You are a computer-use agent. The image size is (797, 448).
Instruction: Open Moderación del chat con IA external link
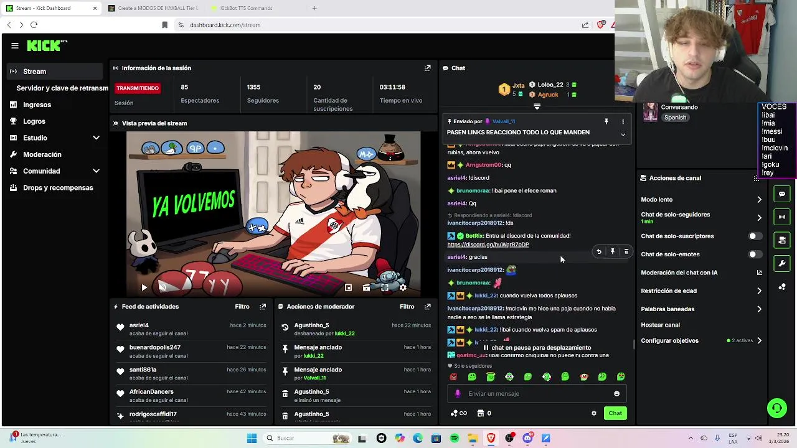tap(759, 273)
